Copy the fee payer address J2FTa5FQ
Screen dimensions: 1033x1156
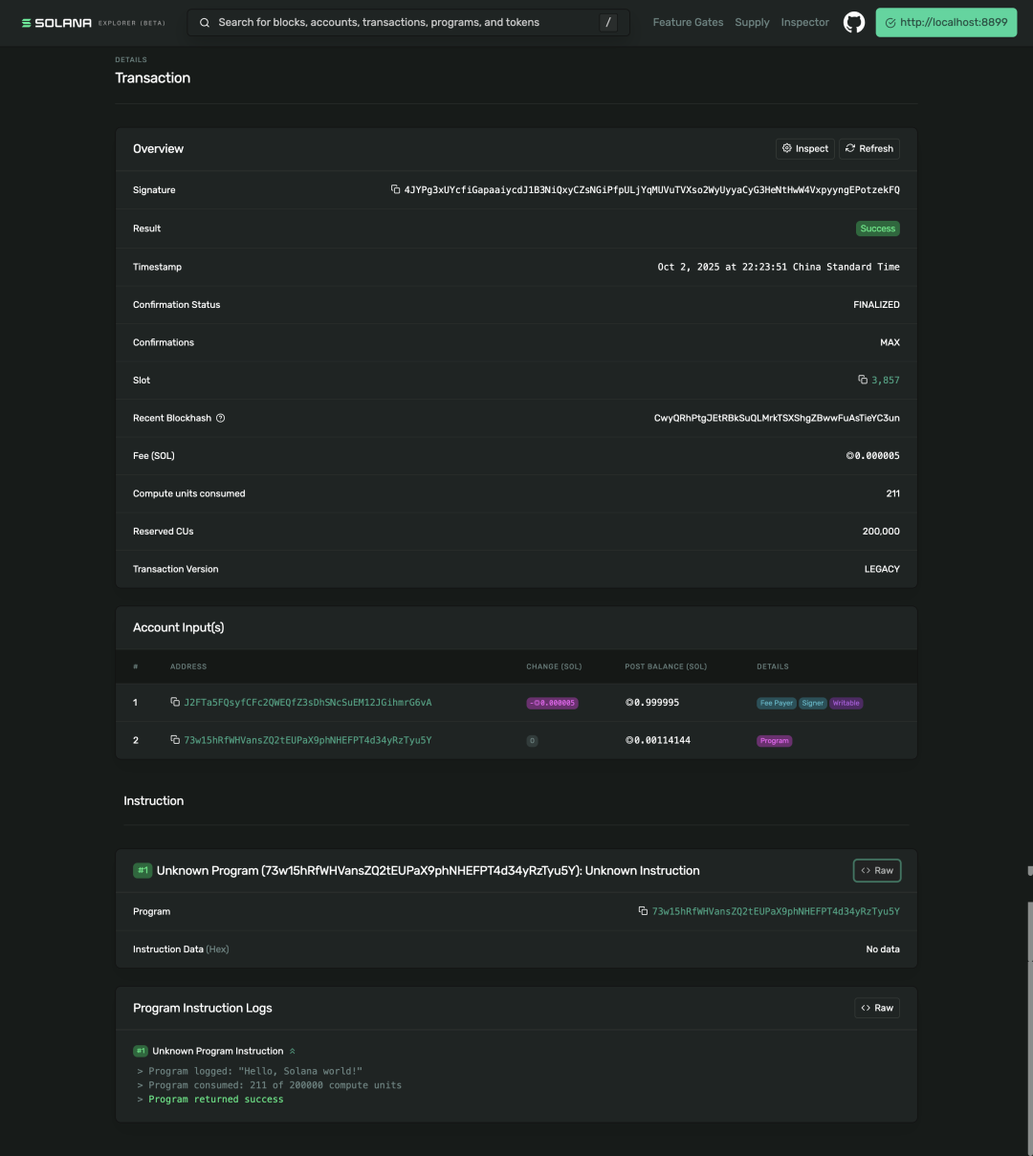click(175, 703)
